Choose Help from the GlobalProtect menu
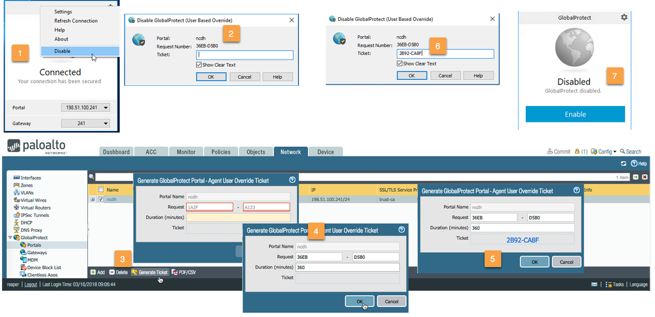Screen dimensions: 655x317 (x=59, y=30)
